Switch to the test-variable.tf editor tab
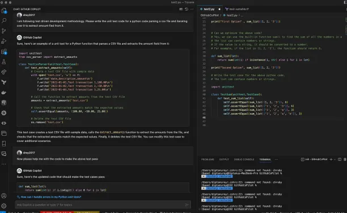Screen dimensions: 347x213 click(x=237, y=9)
